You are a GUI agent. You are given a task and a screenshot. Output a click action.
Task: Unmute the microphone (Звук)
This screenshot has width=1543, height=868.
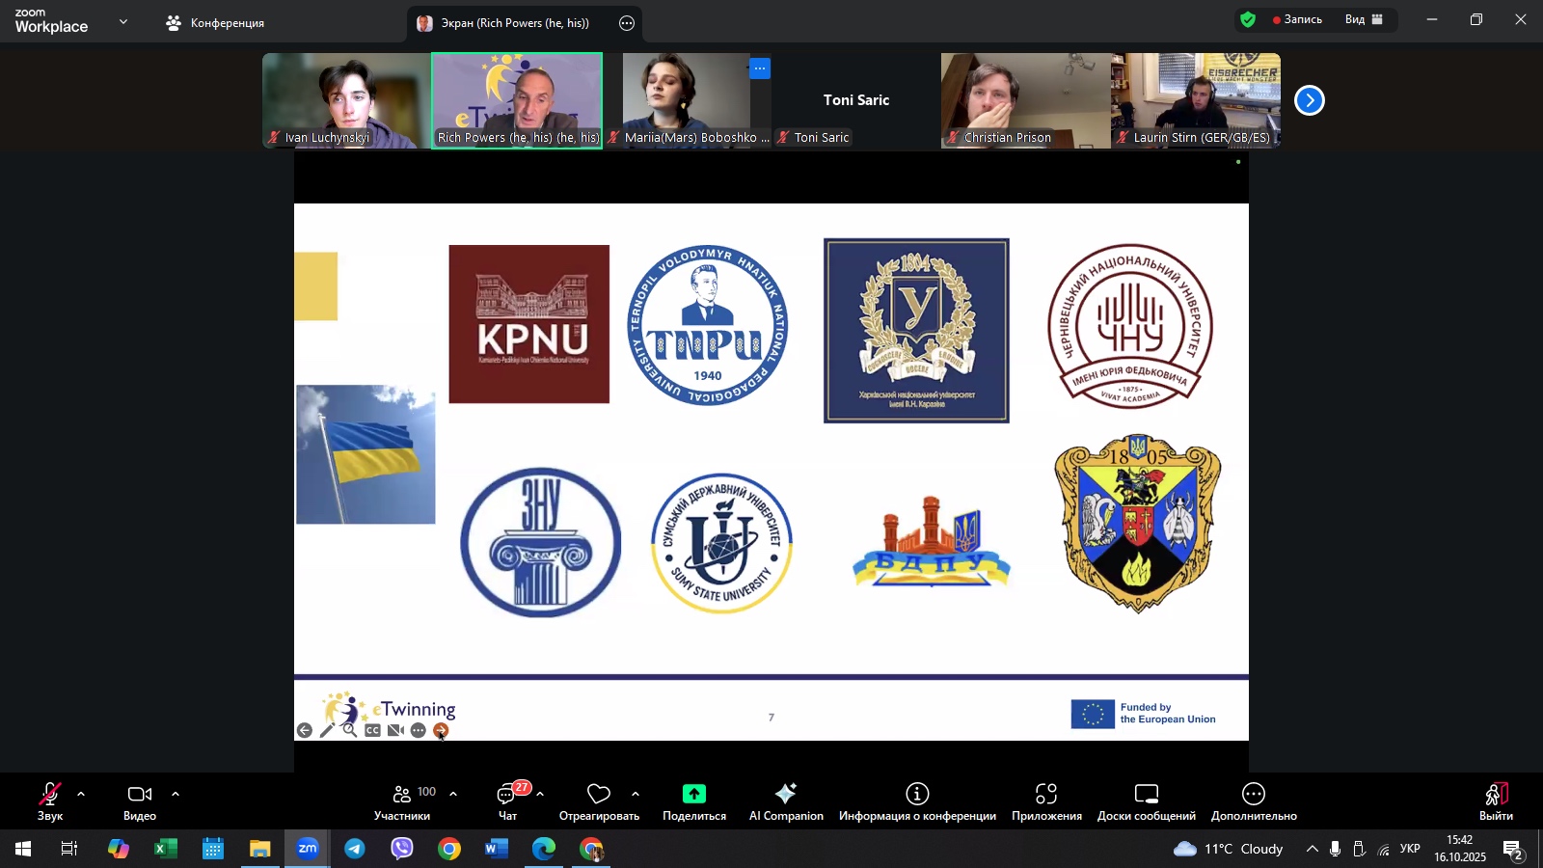click(x=49, y=795)
